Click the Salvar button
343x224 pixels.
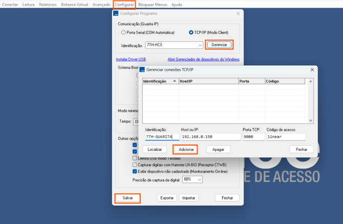pos(127,198)
